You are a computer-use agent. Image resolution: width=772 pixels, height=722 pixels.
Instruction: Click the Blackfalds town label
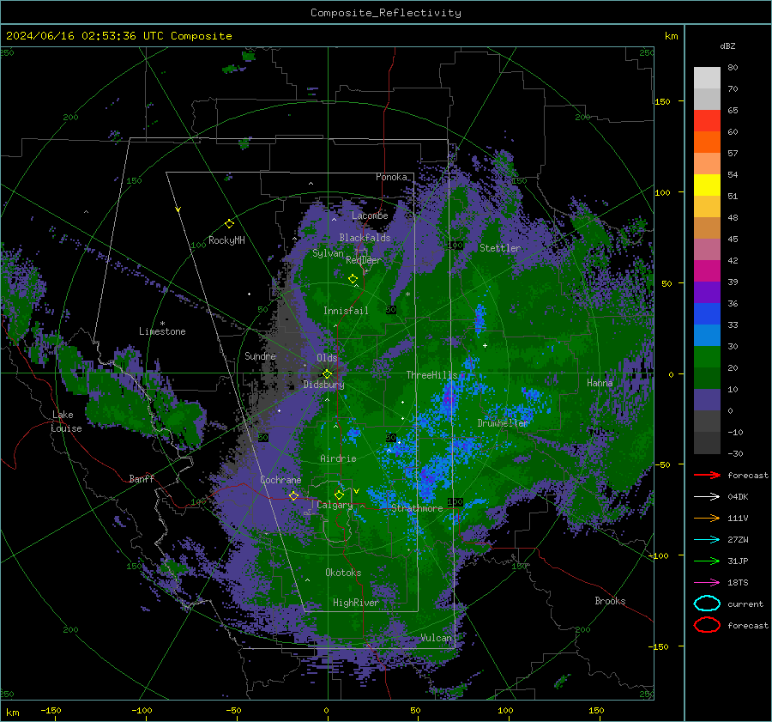(x=365, y=238)
